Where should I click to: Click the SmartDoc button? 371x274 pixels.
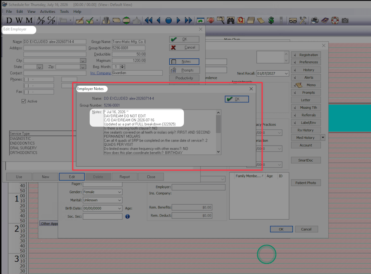(306, 160)
